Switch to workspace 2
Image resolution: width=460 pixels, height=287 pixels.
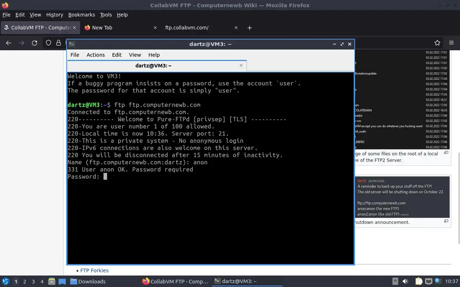(24, 282)
